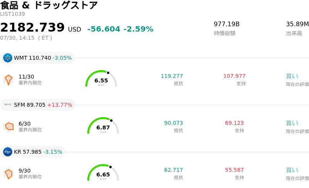Viewport: 309px width, 188px height.
Task: Click the Kroger logo icon
Action: (x=8, y=152)
